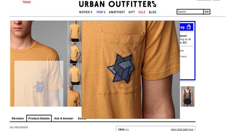Click the GO search button
The image size is (233, 131).
[x=207, y=12]
